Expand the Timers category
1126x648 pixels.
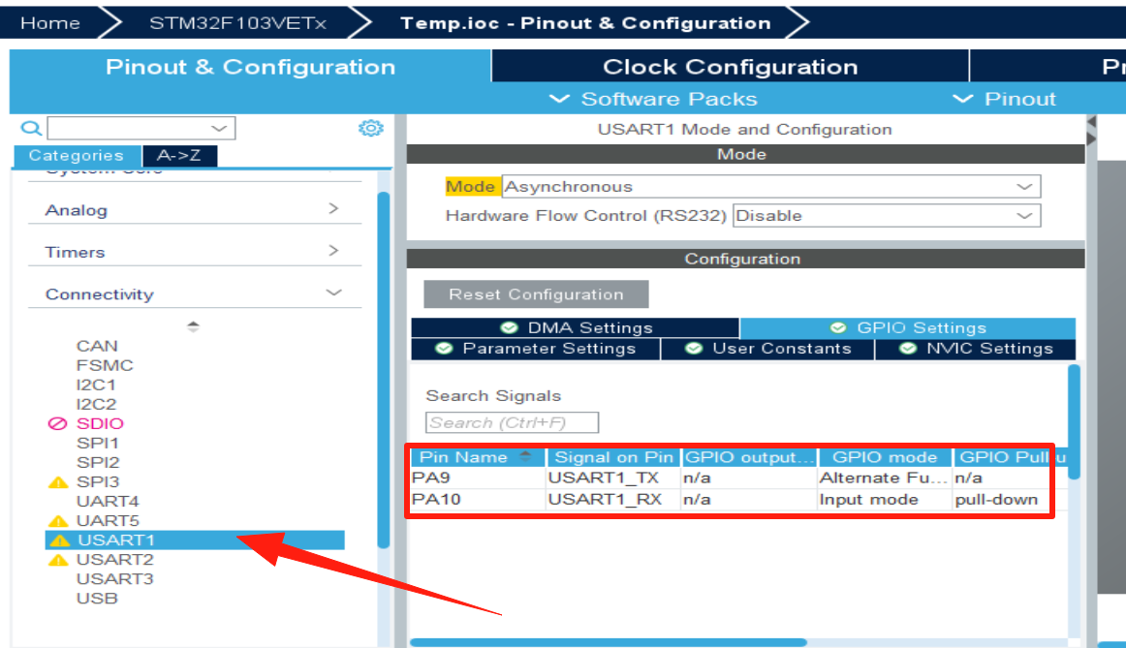194,252
